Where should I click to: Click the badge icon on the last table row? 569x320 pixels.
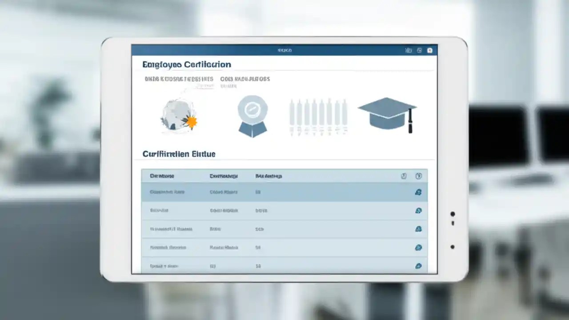click(x=418, y=266)
